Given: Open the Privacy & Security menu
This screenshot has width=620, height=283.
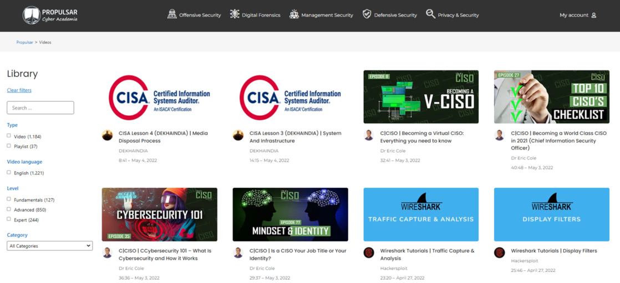Looking at the screenshot, I should 453,15.
